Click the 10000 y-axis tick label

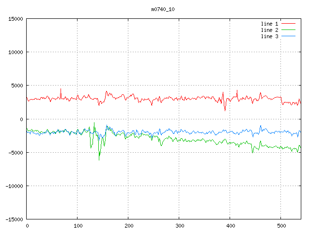(15, 52)
